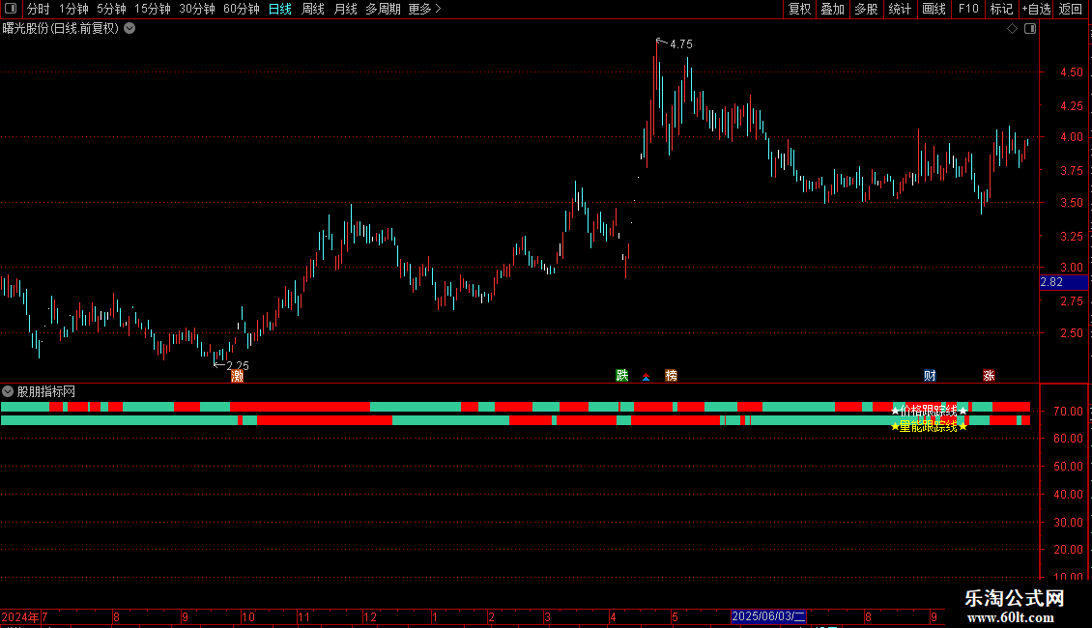Activate the 画线 drawing tool
Screen dimensions: 1092x628
coord(934,9)
